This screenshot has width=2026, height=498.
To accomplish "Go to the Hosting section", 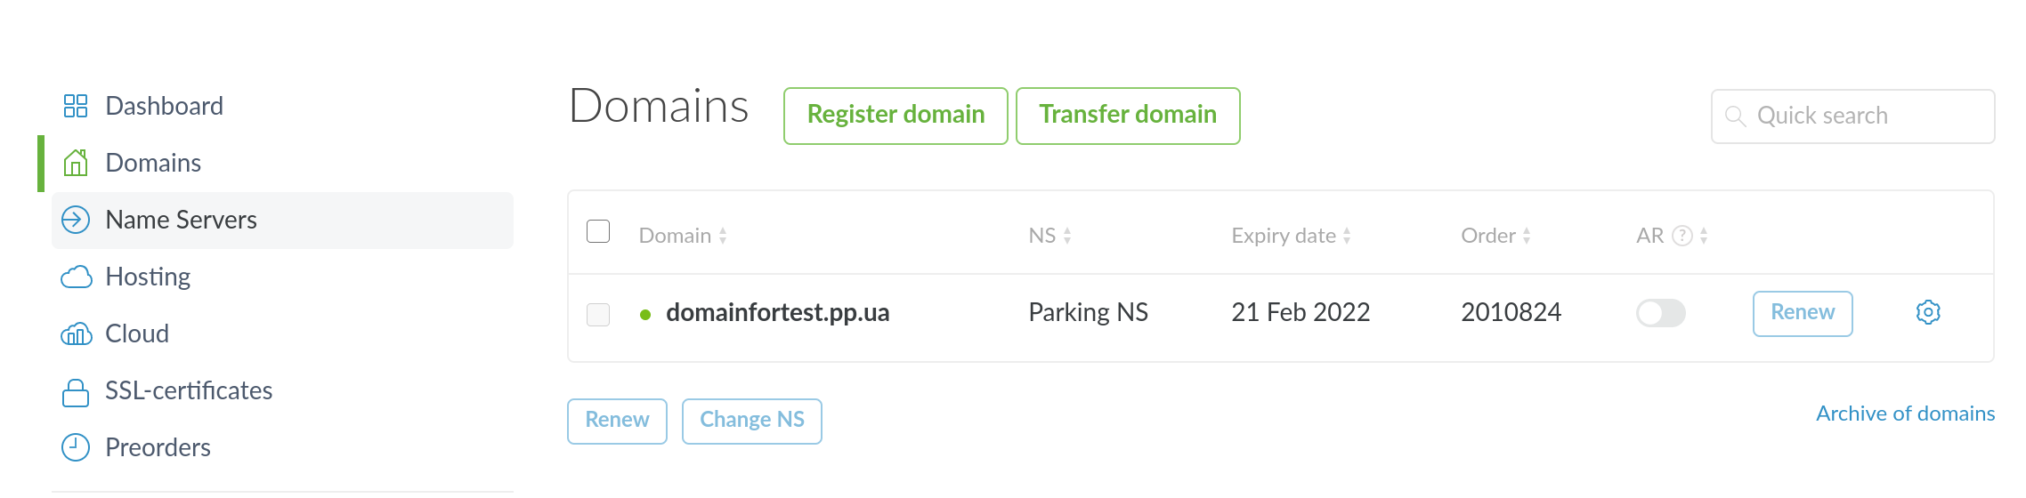I will point(148,277).
